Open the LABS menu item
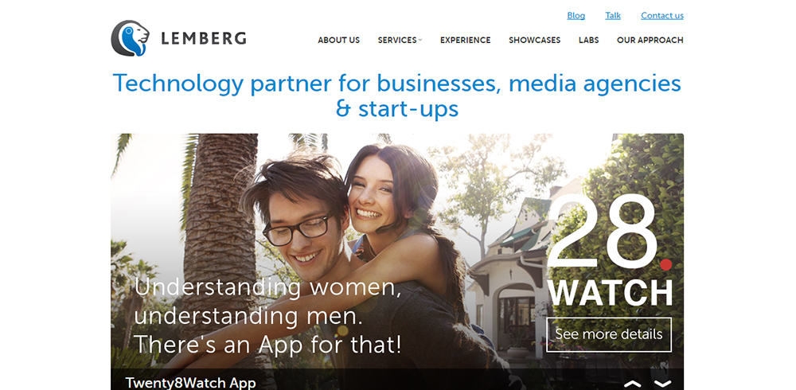The image size is (796, 390). 588,40
